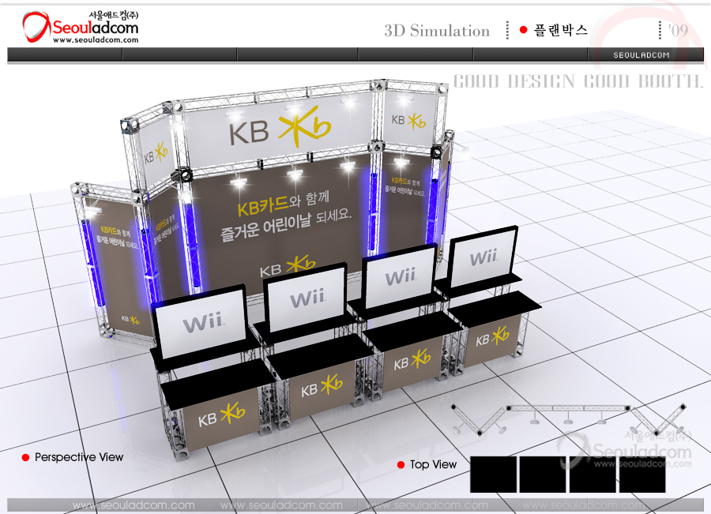Viewport: 711px width, 514px height.
Task: Click the "플랜박스" header label
Action: coord(560,30)
